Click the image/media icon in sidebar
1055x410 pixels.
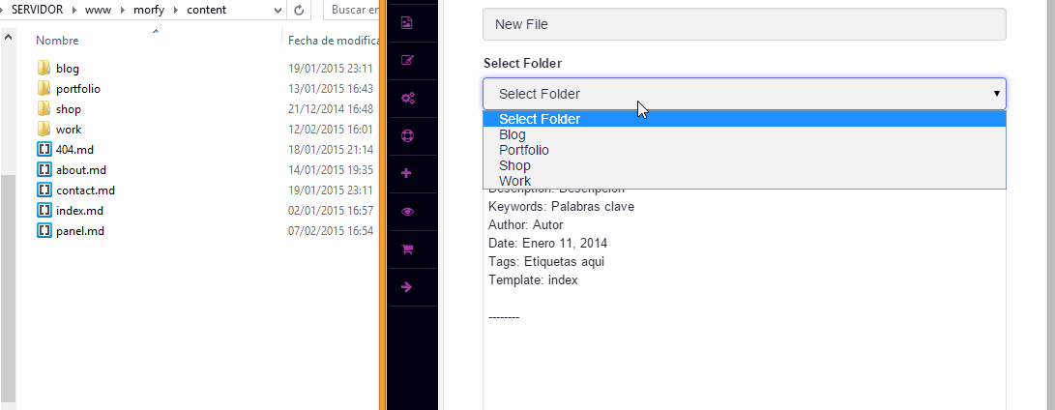[407, 23]
